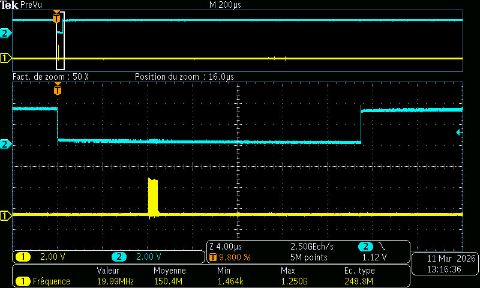Image resolution: width=480 pixels, height=288 pixels.
Task: Click the orange trigger position marker above zoomed waveform
Action: click(58, 90)
